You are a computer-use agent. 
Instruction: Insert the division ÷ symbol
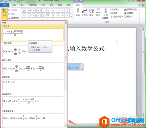(x=53, y=11)
